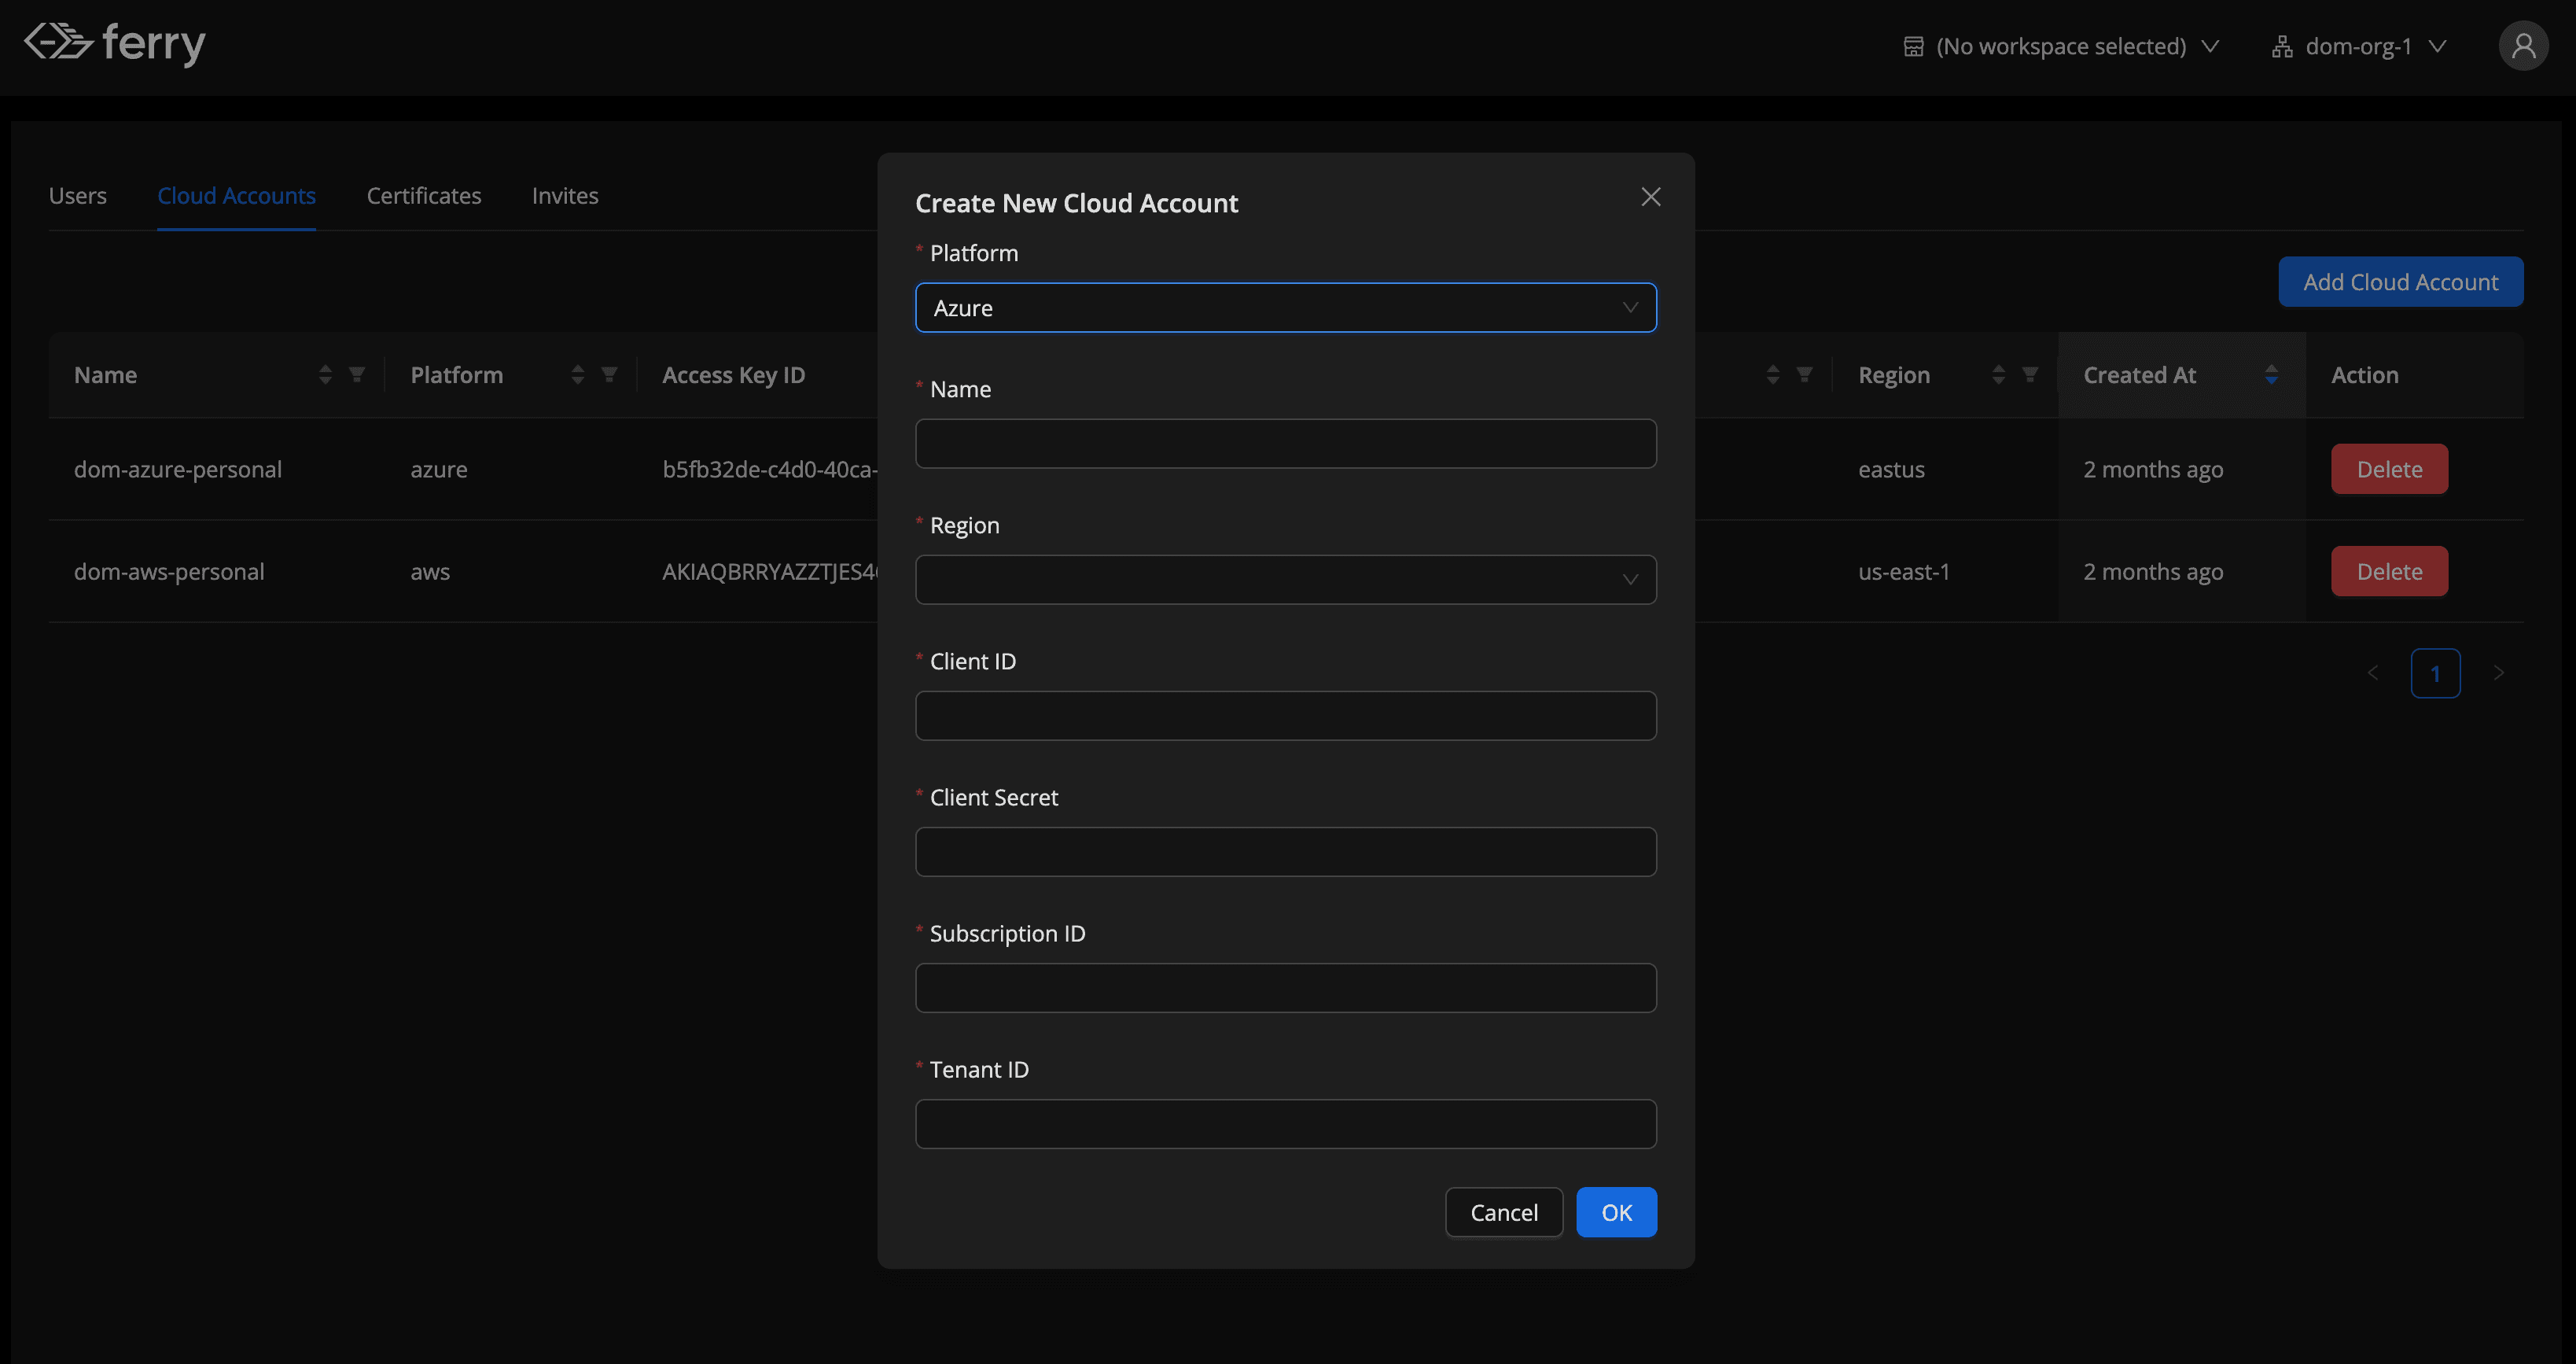Click the ferry logo
The height and width of the screenshot is (1364, 2576).
click(115, 43)
